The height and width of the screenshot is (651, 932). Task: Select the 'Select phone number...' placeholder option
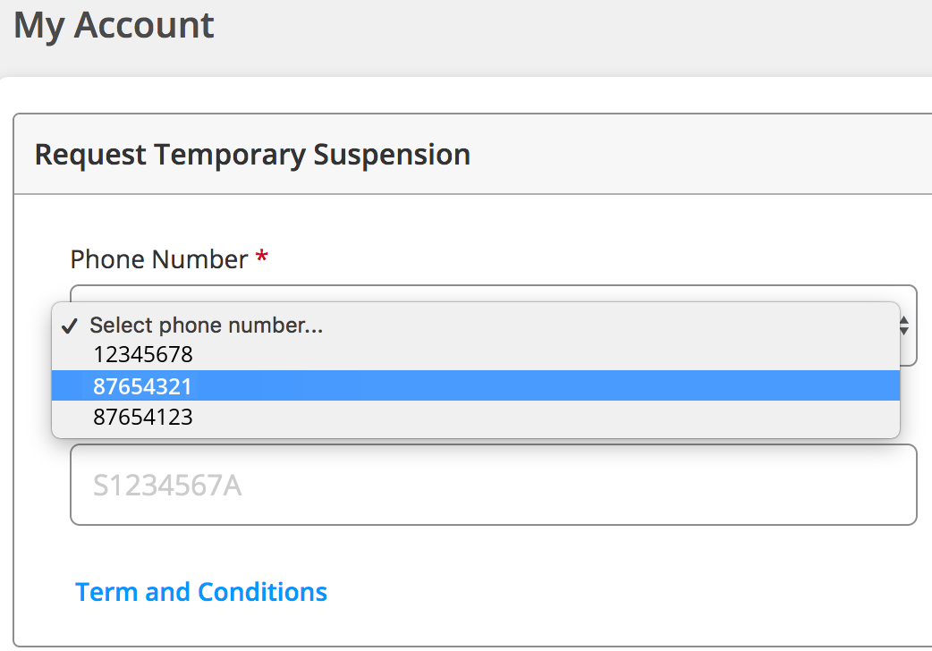pyautogui.click(x=207, y=325)
